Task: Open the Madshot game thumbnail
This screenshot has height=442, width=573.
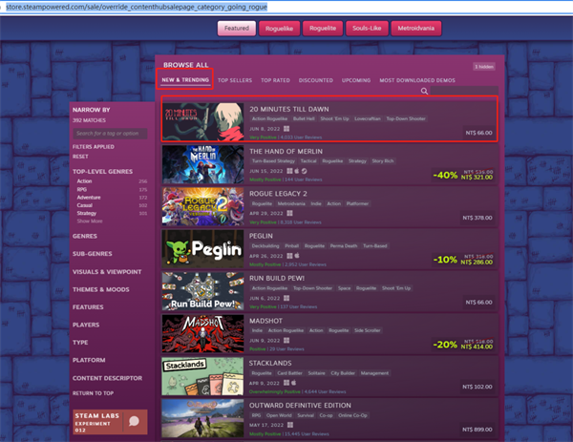Action: coord(202,333)
